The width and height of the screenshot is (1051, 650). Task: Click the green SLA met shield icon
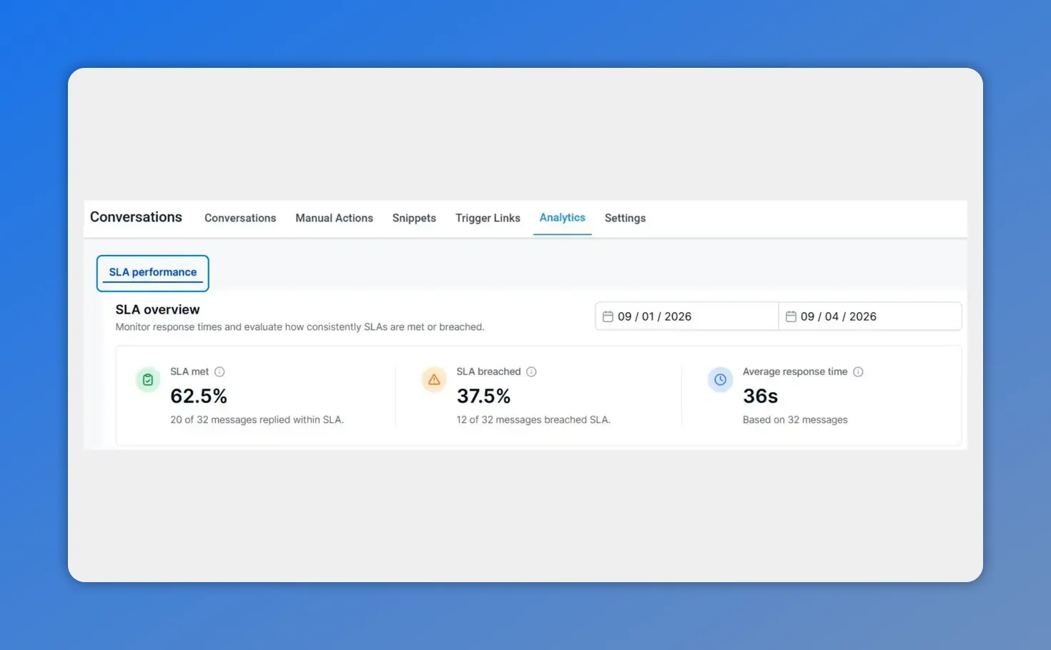[x=148, y=379]
